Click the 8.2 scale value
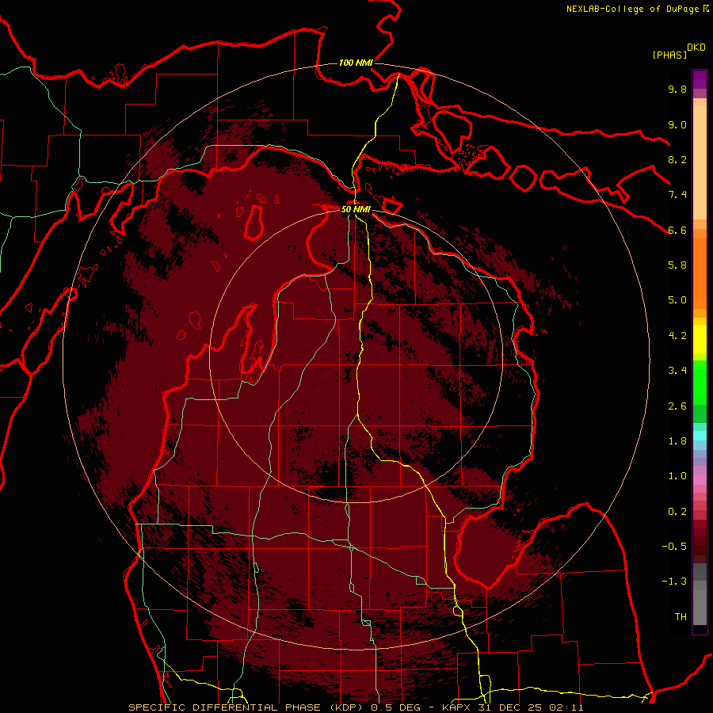Viewport: 713px width, 713px height. 677,159
